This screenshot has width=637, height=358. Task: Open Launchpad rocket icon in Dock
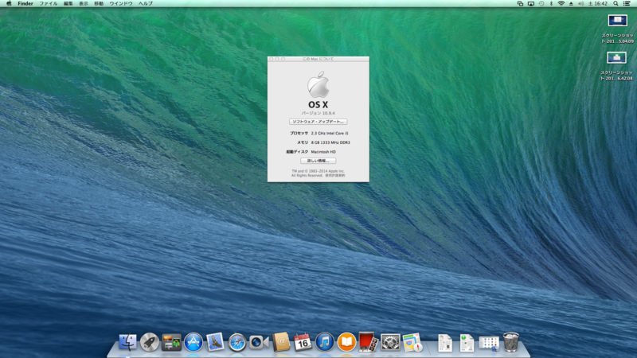(x=150, y=342)
